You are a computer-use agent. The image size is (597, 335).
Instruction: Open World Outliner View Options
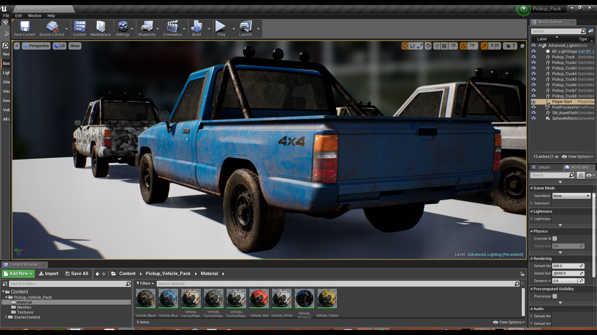click(577, 157)
